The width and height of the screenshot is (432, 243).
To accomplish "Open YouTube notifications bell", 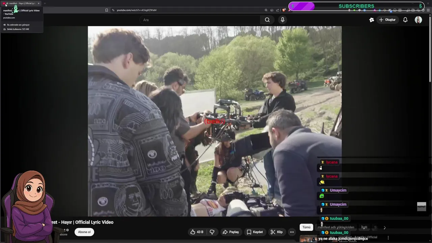I will [x=405, y=20].
